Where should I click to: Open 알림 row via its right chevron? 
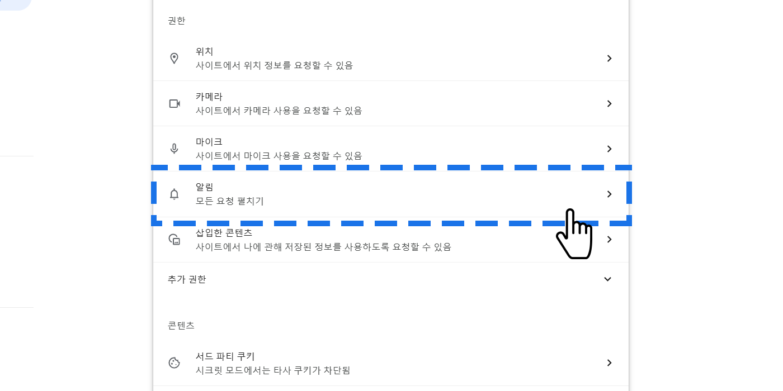(609, 194)
